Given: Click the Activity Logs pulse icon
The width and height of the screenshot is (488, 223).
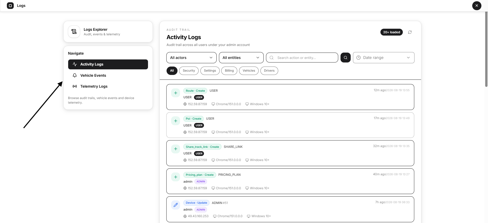Looking at the screenshot, I should pyautogui.click(x=75, y=64).
